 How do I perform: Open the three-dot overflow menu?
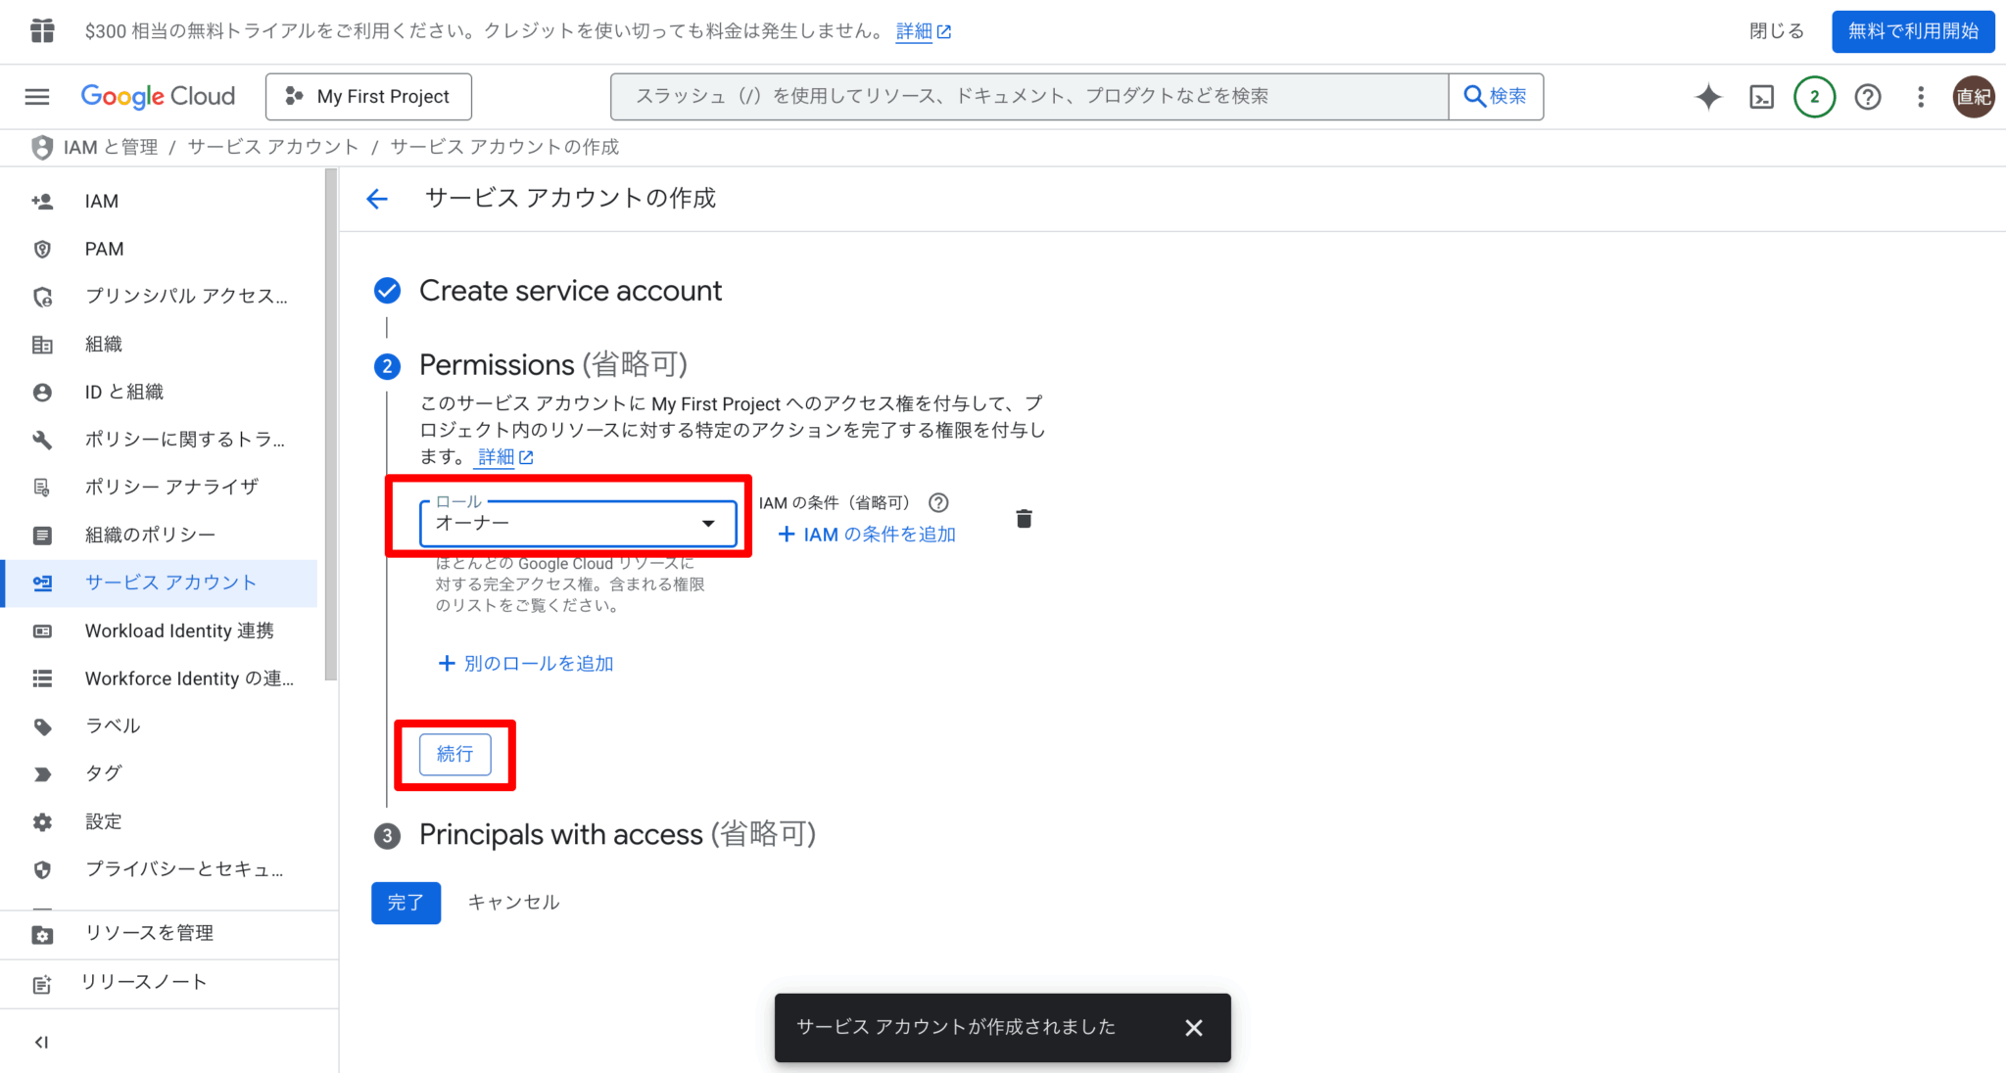point(1920,97)
